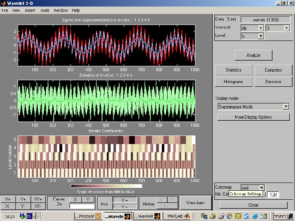This screenshot has width=295, height=221.
Task: Open the Insert menu
Action: (30, 10)
